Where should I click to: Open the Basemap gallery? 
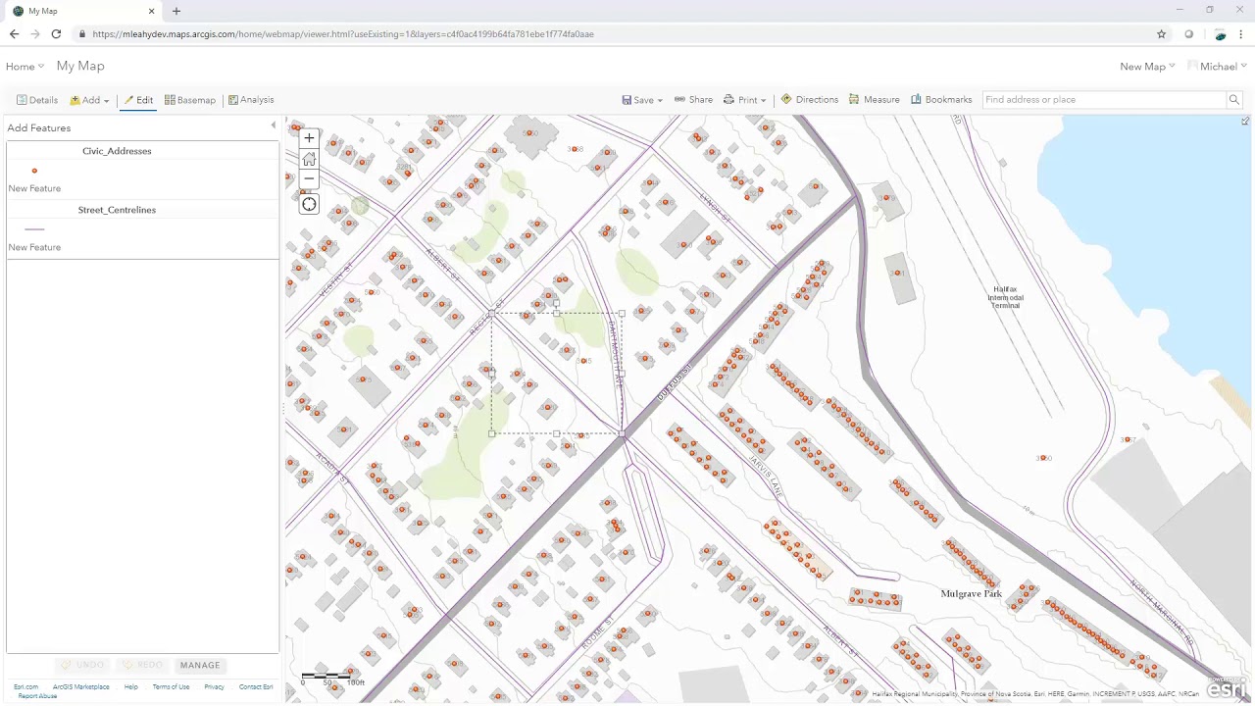point(190,100)
